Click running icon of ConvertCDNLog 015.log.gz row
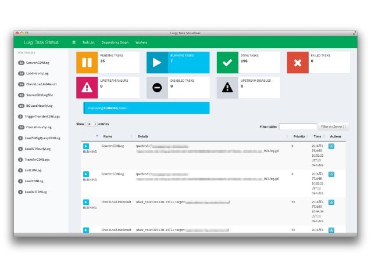This screenshot has height=278, width=371. click(x=86, y=174)
